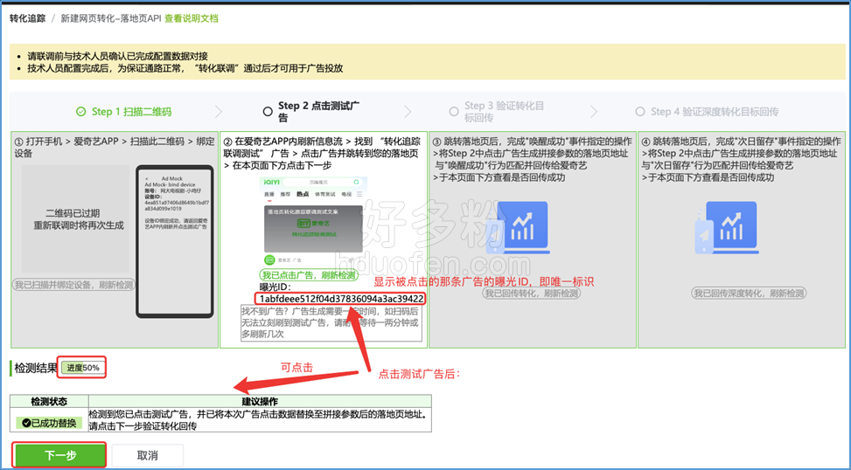Click the 进度50% progress bar
This screenshot has width=851, height=470.
[83, 368]
